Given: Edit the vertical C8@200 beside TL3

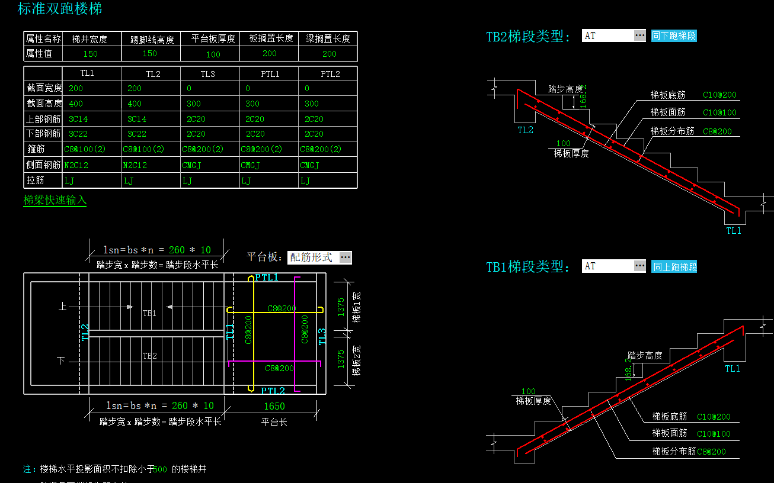Looking at the screenshot, I should [x=305, y=329].
